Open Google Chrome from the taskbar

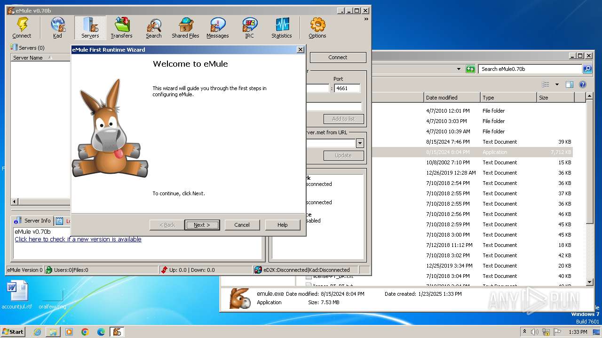point(85,332)
